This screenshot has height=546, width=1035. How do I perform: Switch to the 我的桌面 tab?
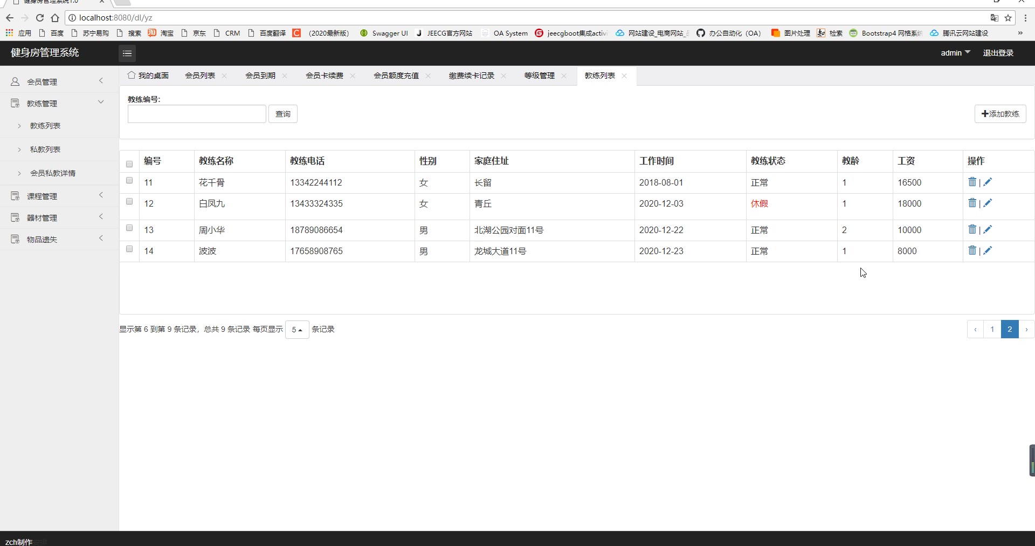(148, 76)
